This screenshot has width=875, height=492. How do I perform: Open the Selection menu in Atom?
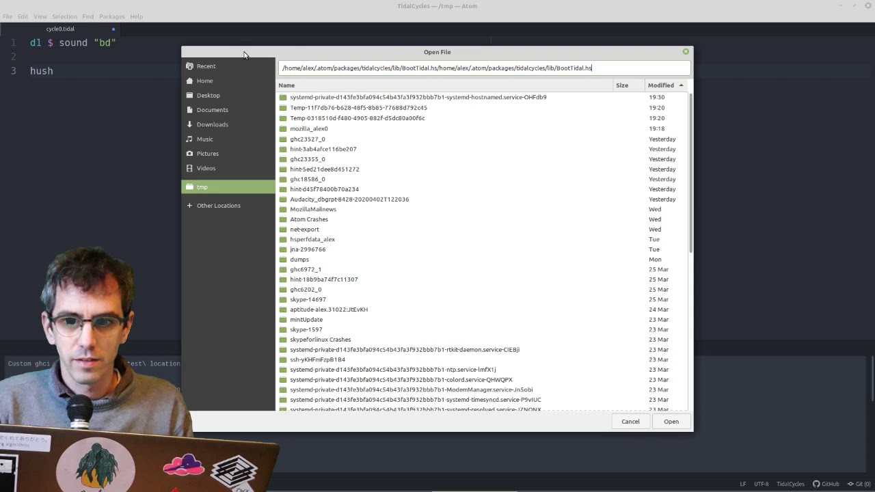[64, 16]
